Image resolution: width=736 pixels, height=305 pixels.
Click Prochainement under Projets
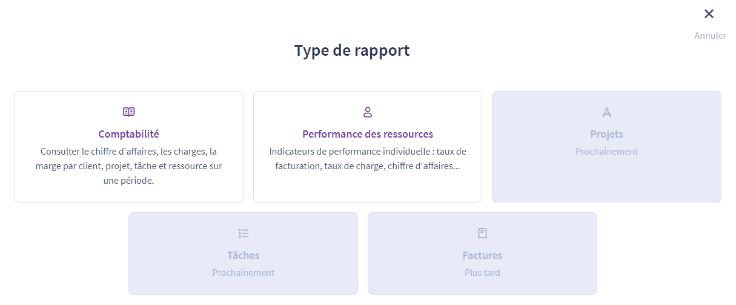(x=606, y=152)
